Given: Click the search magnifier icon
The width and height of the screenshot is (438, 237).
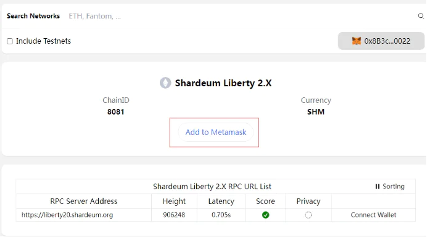Looking at the screenshot, I should (x=421, y=16).
